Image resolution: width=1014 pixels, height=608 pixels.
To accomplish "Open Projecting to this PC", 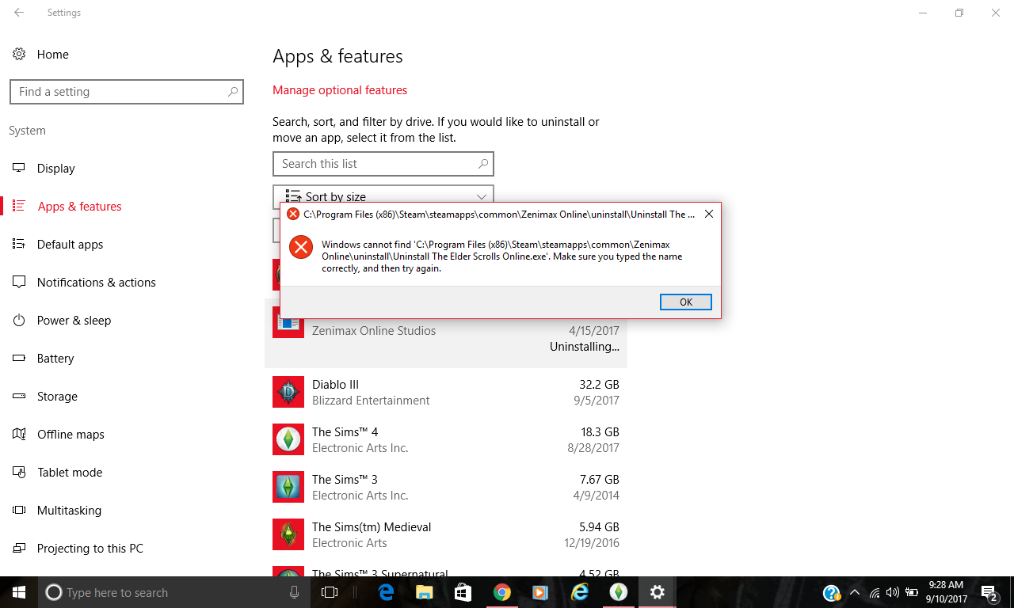I will 90,549.
